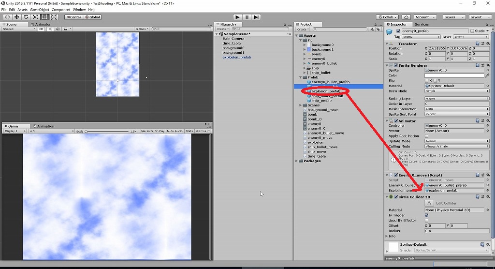This screenshot has width=495, height=269.
Task: Open the Cloud services icon
Action: pos(406,17)
